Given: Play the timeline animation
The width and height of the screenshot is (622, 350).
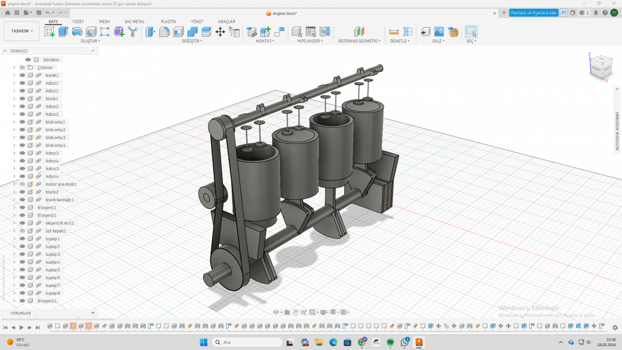Looking at the screenshot, I should (x=22, y=327).
